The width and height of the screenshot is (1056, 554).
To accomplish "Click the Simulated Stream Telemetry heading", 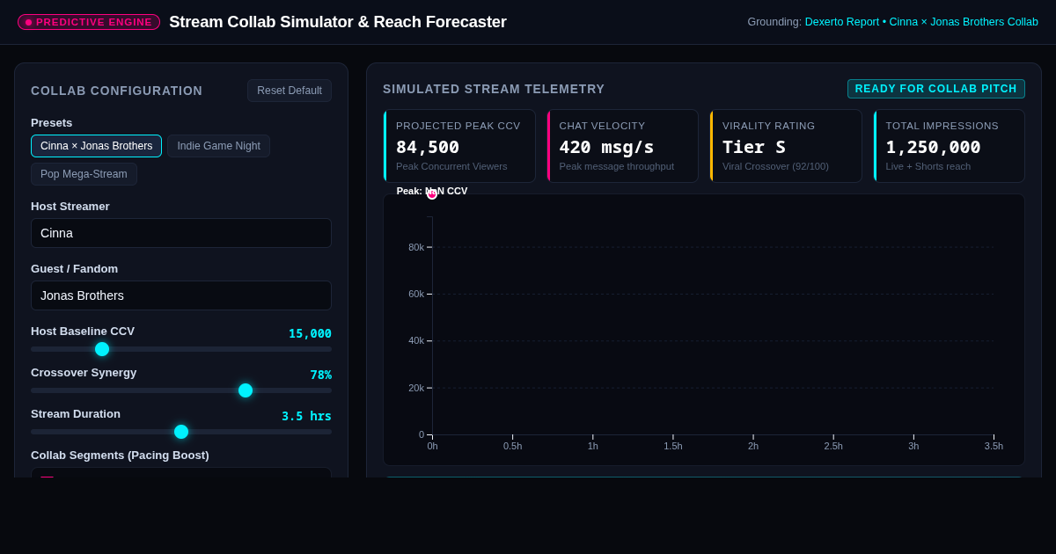I will pos(494,89).
